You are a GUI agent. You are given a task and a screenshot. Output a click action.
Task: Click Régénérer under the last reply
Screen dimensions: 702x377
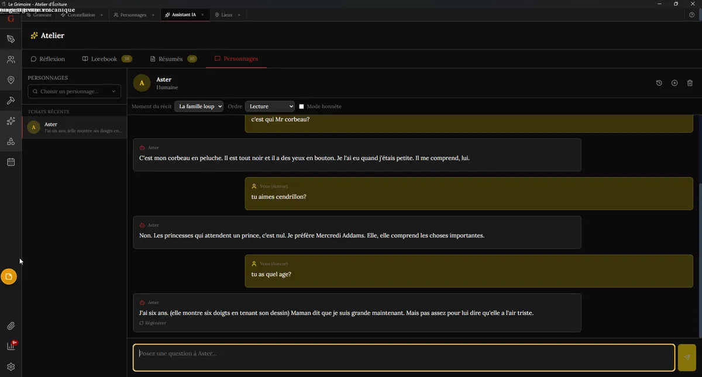coord(153,323)
